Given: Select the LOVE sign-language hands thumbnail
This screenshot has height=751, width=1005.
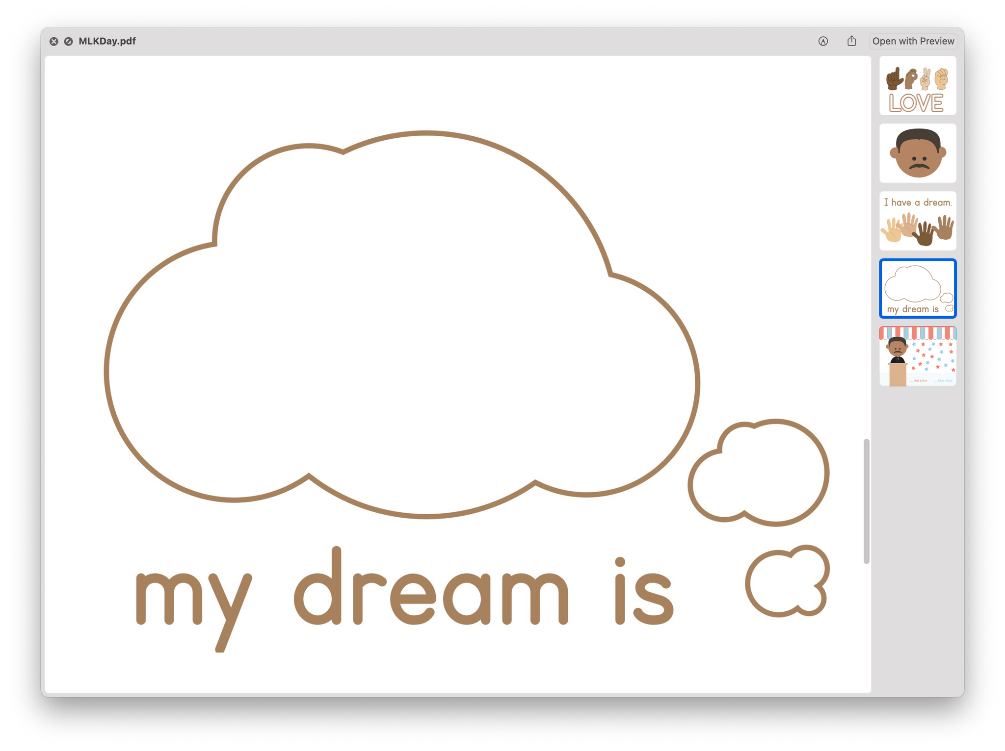Looking at the screenshot, I should pyautogui.click(x=917, y=86).
